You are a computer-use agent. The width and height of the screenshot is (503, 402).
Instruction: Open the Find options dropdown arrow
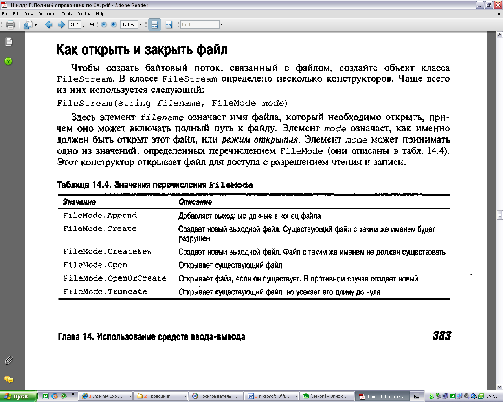(221, 24)
